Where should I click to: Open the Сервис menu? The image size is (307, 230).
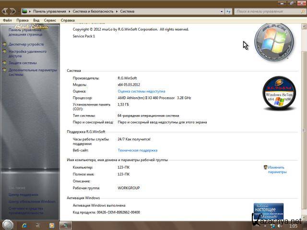(50, 21)
